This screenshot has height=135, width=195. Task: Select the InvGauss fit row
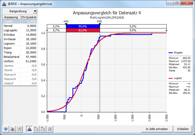[x=20, y=39]
